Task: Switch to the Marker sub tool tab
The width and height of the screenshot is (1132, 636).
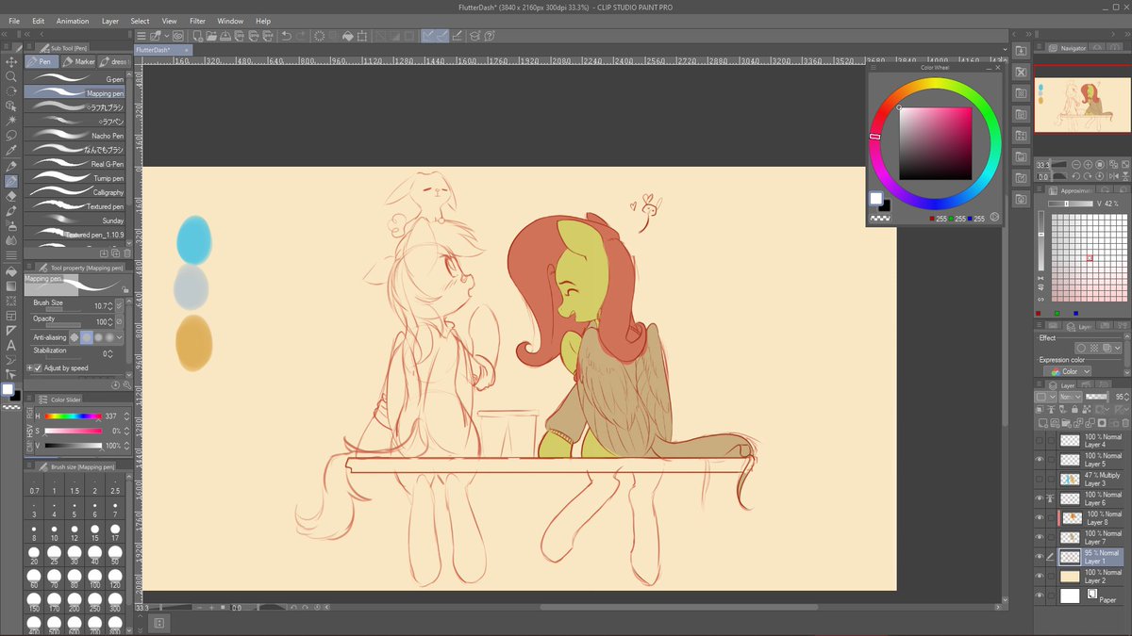Action: click(78, 61)
